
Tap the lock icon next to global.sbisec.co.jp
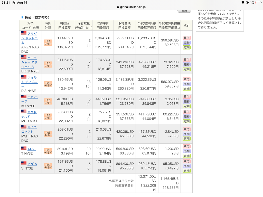pos(118,7)
